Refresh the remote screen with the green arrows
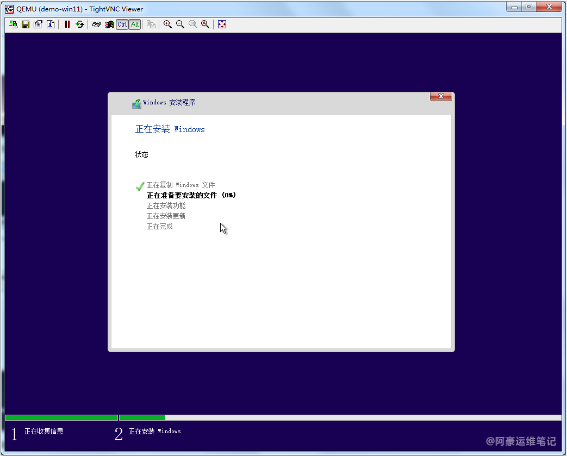Image resolution: width=567 pixels, height=456 pixels. [x=80, y=24]
